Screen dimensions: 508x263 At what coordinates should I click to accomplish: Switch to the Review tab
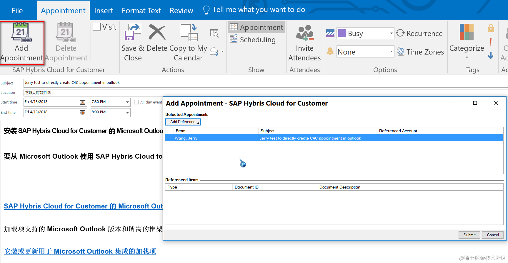181,11
